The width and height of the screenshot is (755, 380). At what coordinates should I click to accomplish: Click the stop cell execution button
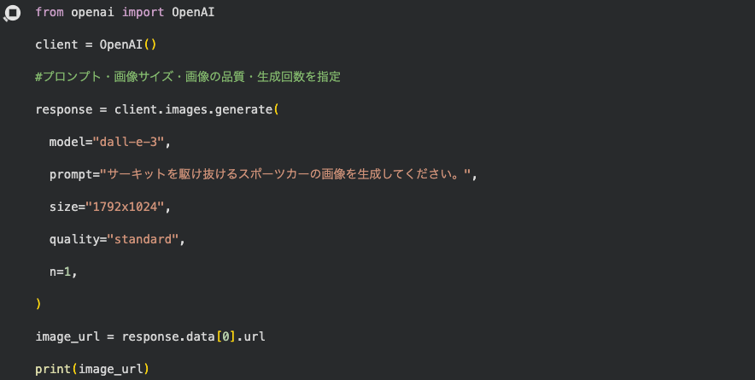point(13,14)
